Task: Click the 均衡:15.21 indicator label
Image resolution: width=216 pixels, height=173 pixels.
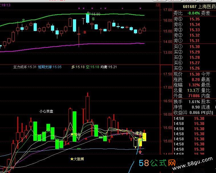Action: click(x=109, y=67)
